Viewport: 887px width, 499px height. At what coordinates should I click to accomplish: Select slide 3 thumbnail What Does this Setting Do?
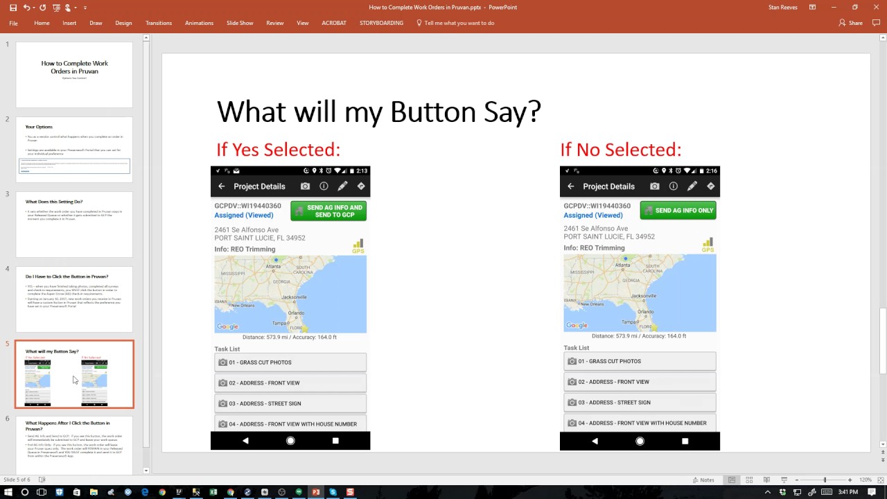(74, 224)
